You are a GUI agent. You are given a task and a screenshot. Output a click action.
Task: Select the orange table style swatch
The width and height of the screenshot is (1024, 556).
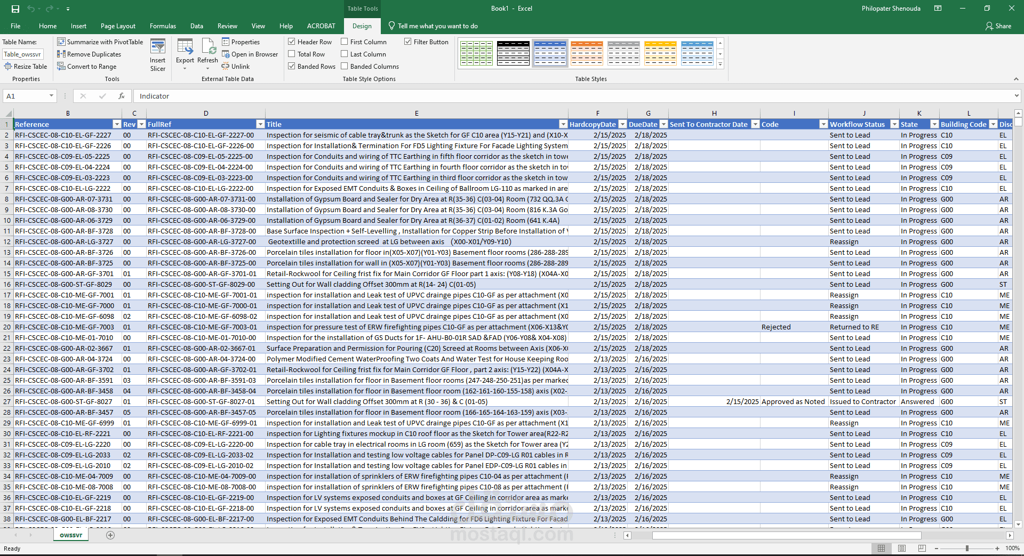[587, 53]
